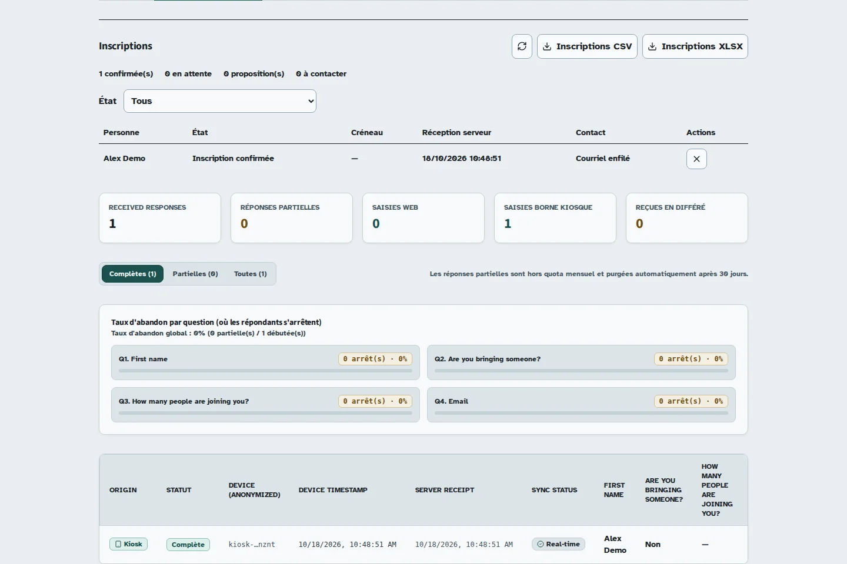Click the Real-time sync status badge
The image size is (847, 564).
(x=559, y=544)
